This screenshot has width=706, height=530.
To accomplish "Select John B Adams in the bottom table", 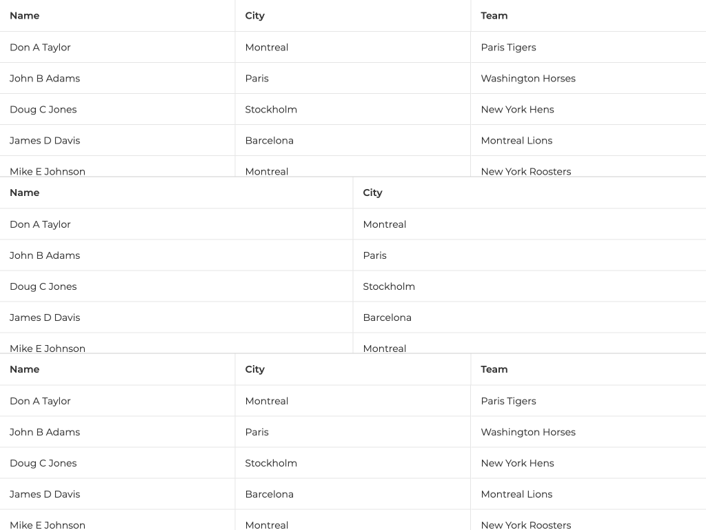I will [x=45, y=432].
